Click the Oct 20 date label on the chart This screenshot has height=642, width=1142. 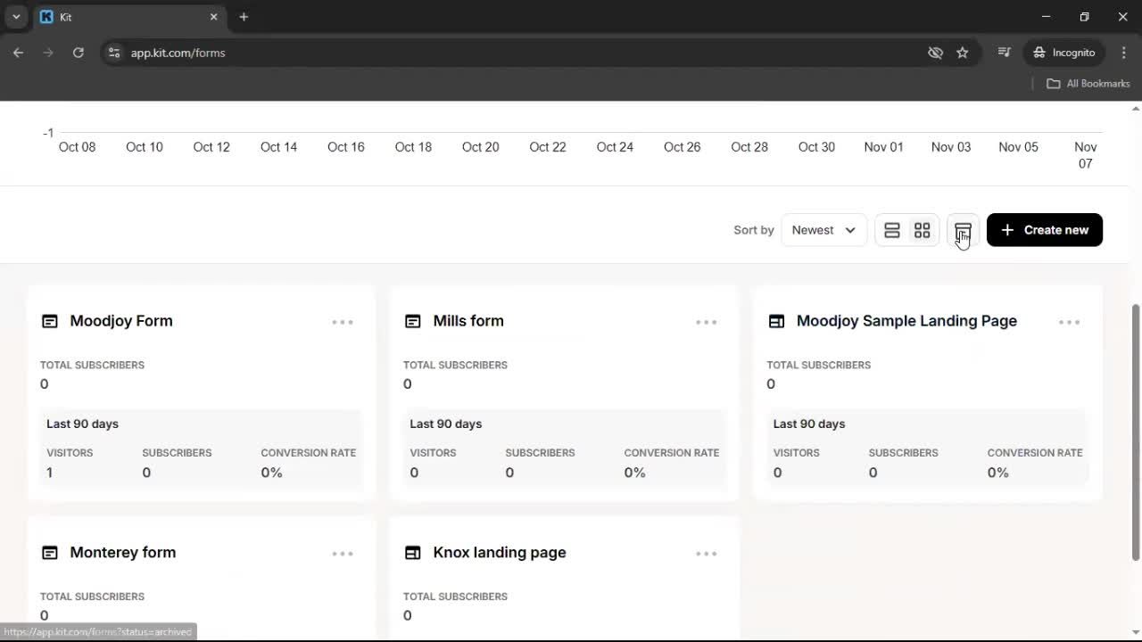pos(480,147)
